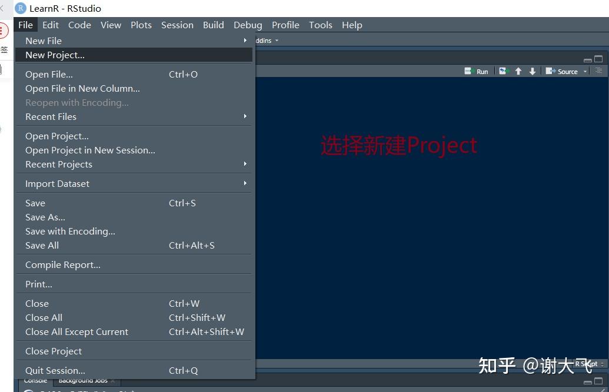
Task: Go to next section with down arrow
Action: [x=533, y=72]
